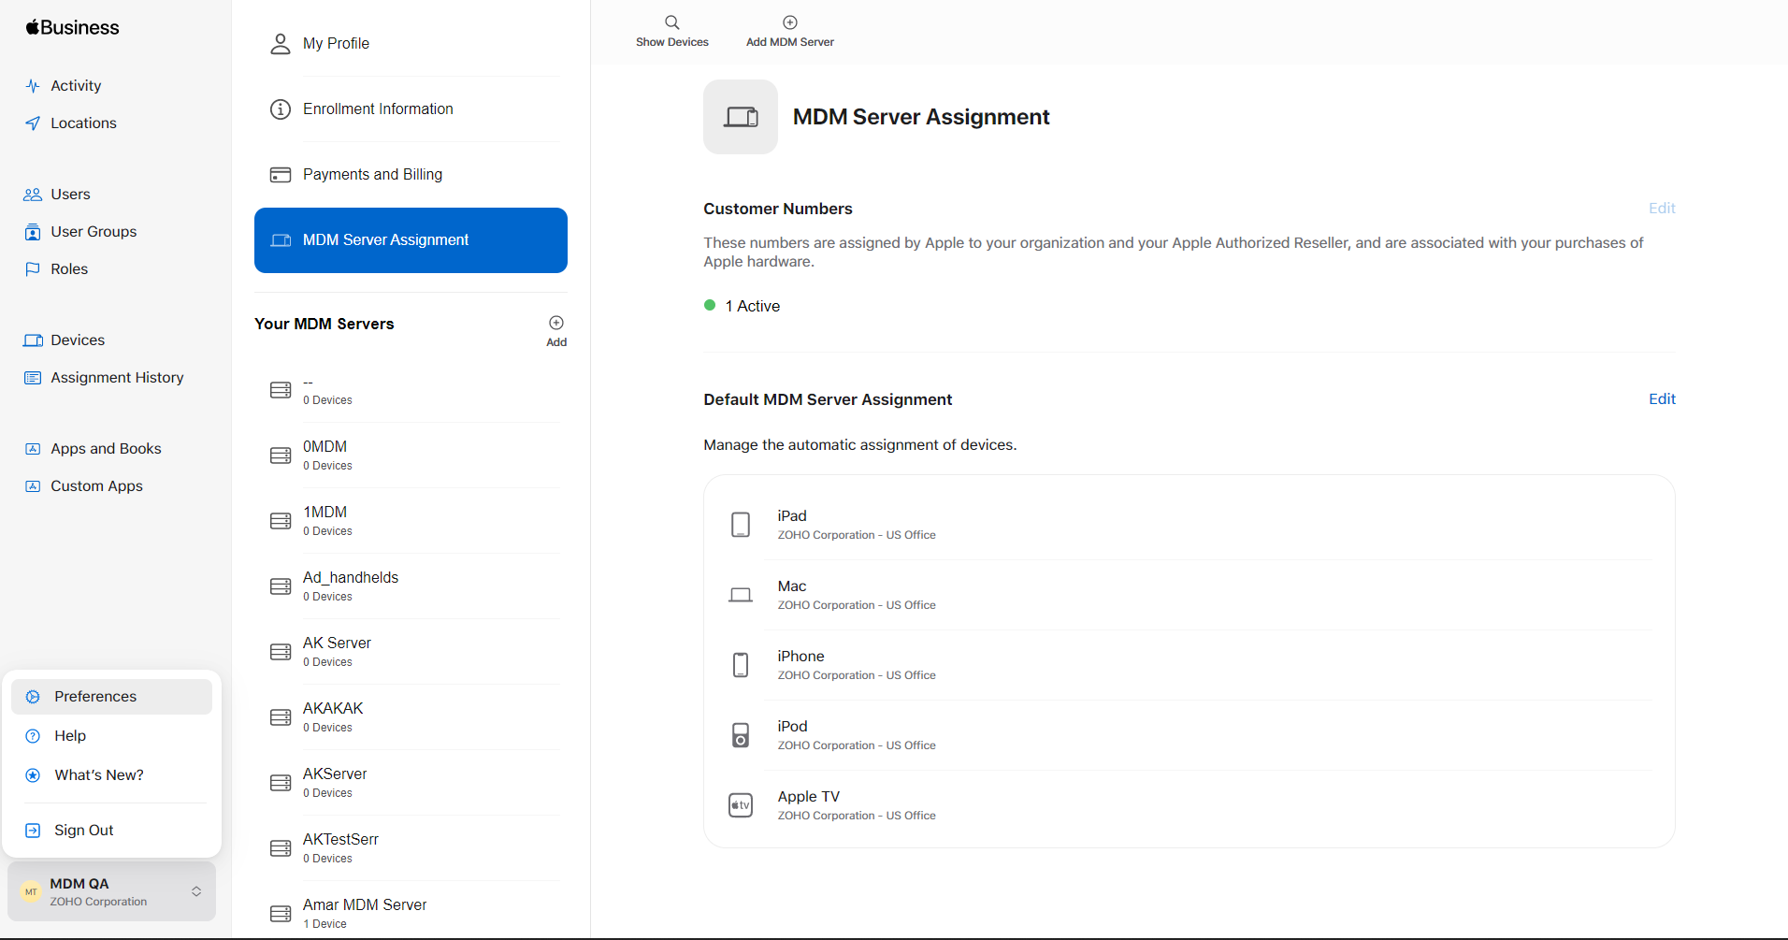The height and width of the screenshot is (940, 1788).
Task: Open the Activity page in the sidebar
Action: pyautogui.click(x=76, y=86)
